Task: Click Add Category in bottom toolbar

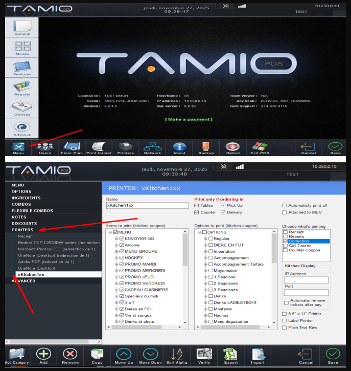Action: click(17, 356)
